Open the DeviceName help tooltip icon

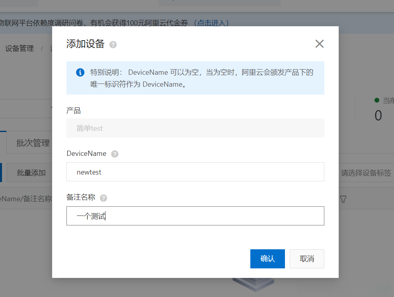pyautogui.click(x=115, y=153)
